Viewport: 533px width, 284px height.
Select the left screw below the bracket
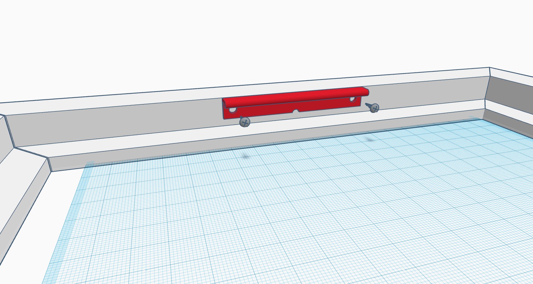tap(244, 122)
